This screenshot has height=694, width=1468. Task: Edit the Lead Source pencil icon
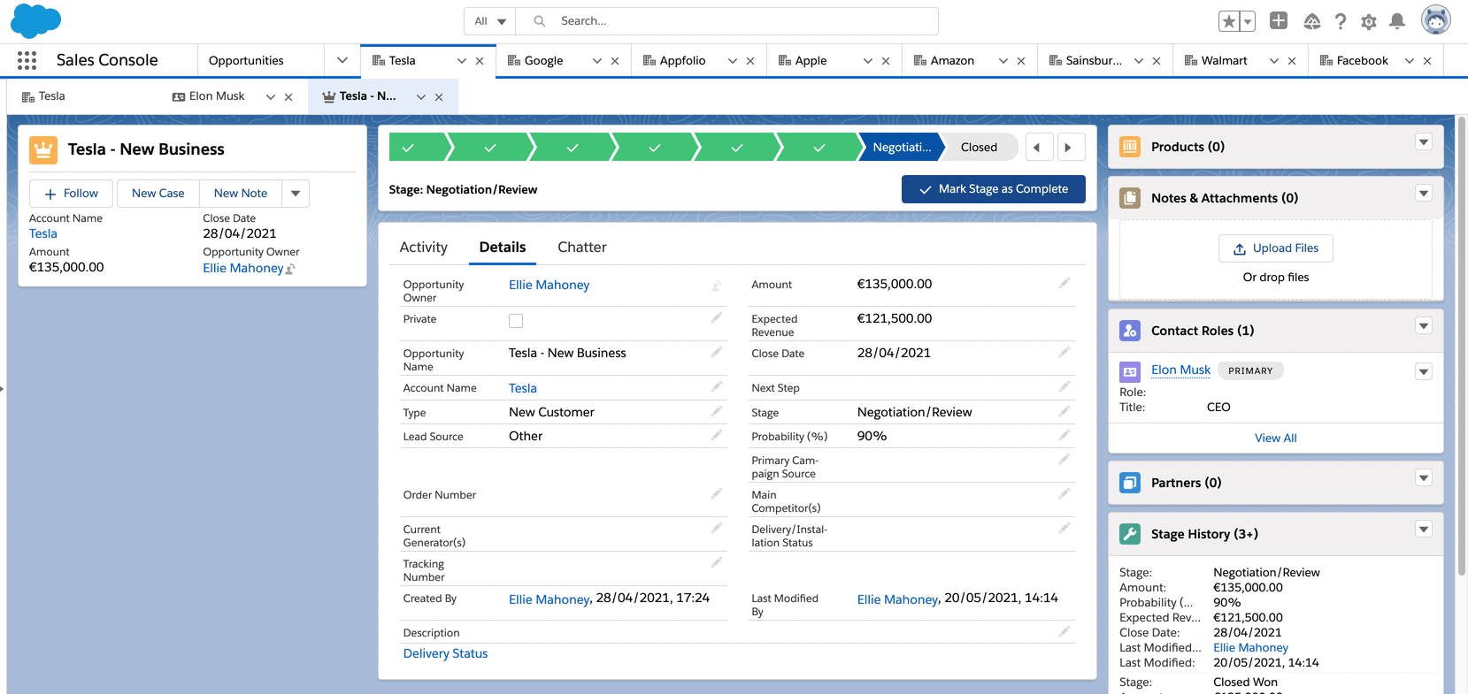tap(717, 435)
